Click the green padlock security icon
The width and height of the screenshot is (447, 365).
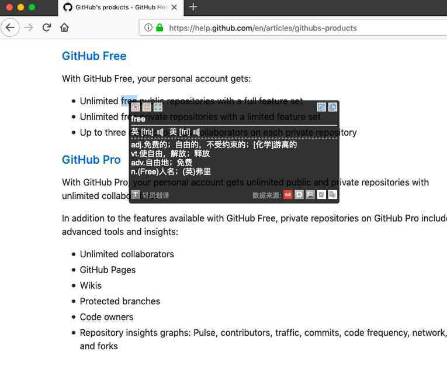[x=160, y=27]
